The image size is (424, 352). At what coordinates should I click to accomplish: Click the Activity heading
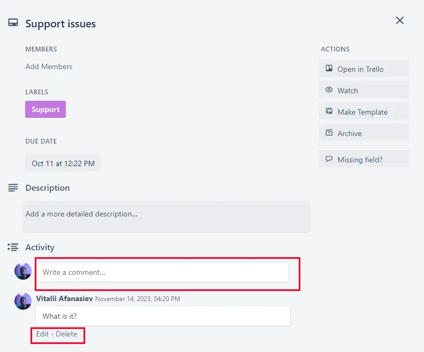(x=40, y=248)
